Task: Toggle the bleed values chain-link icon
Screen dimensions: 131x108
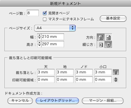Action: pyautogui.click(x=116, y=72)
